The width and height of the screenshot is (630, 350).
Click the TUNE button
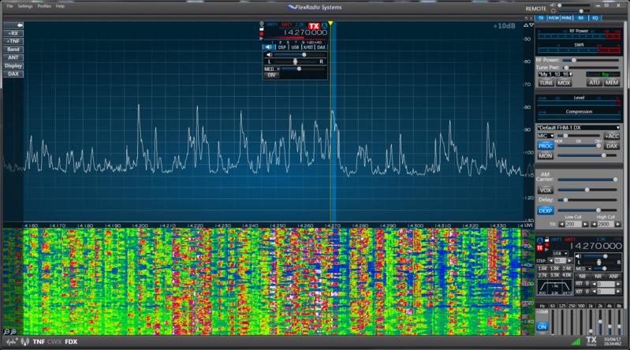point(546,83)
